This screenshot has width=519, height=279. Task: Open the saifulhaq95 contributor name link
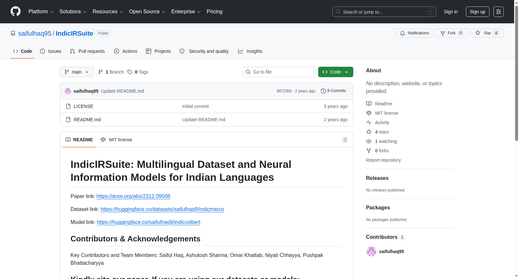coord(392,251)
